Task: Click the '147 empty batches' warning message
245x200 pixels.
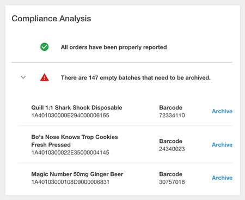Action: tap(136, 78)
